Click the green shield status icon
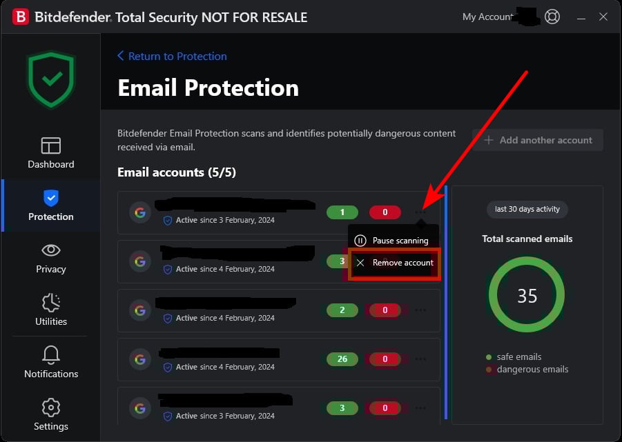 (x=50, y=79)
